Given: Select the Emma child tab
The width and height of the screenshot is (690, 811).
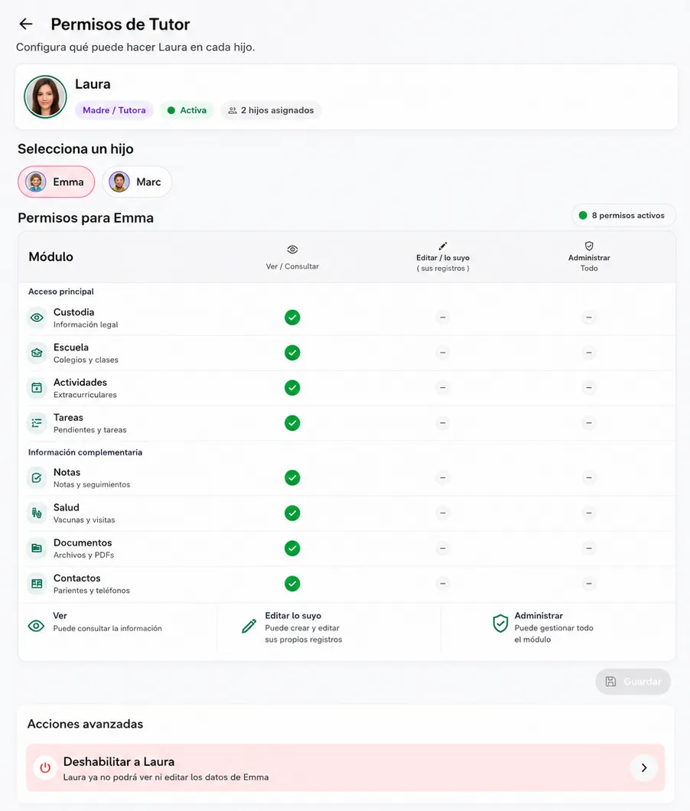Looking at the screenshot, I should click(x=57, y=182).
